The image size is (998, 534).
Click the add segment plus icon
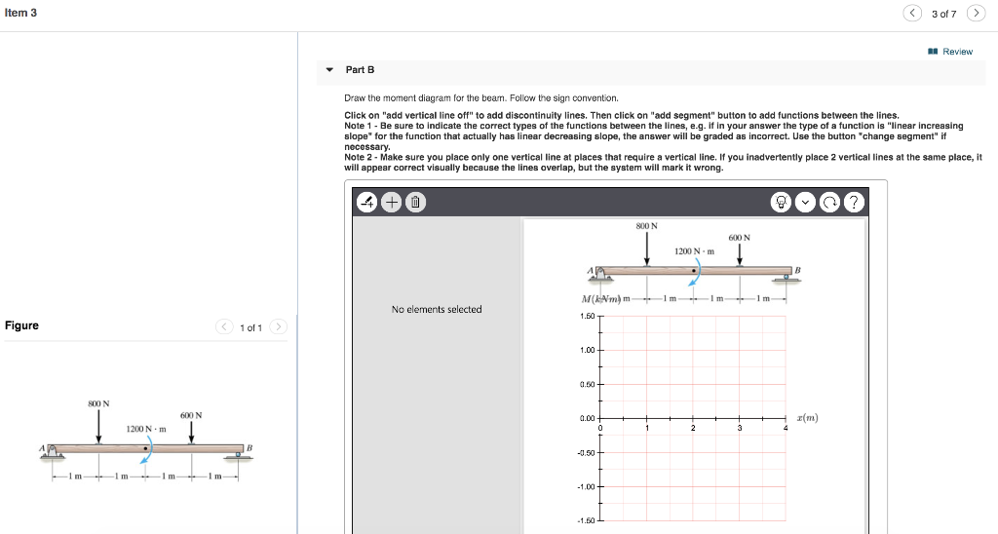[x=392, y=203]
